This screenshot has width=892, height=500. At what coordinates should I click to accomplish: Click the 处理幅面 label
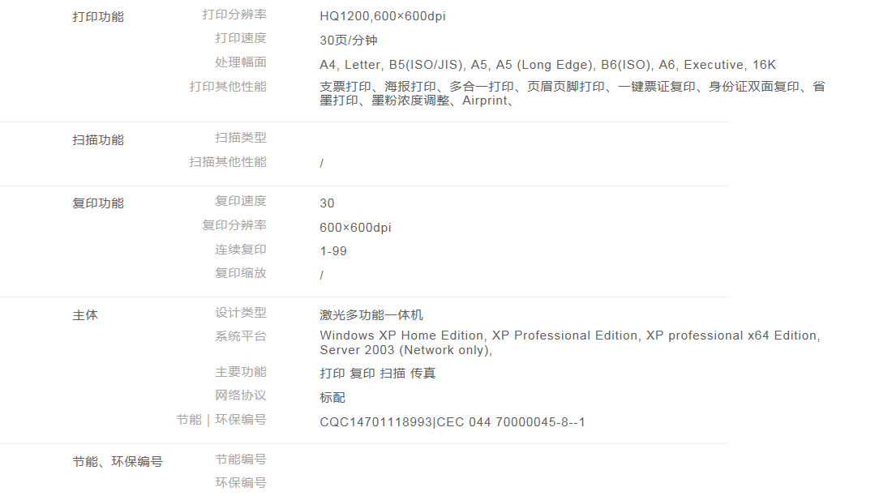[x=240, y=62]
